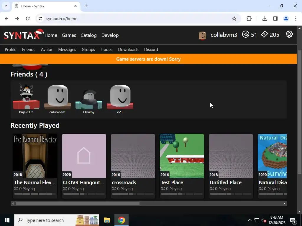Open the Chrome three-dot menu
The height and width of the screenshot is (226, 302).
[296, 19]
